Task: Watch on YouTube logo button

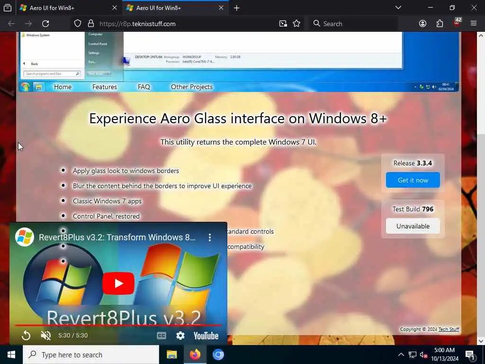Action: pyautogui.click(x=206, y=336)
